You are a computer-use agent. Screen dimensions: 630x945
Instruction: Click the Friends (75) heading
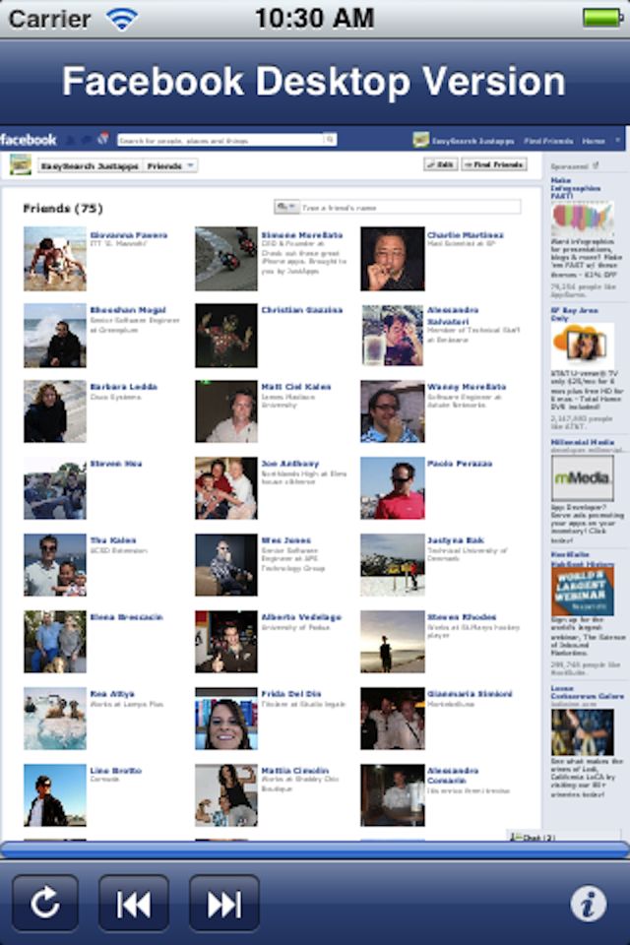[x=63, y=208]
